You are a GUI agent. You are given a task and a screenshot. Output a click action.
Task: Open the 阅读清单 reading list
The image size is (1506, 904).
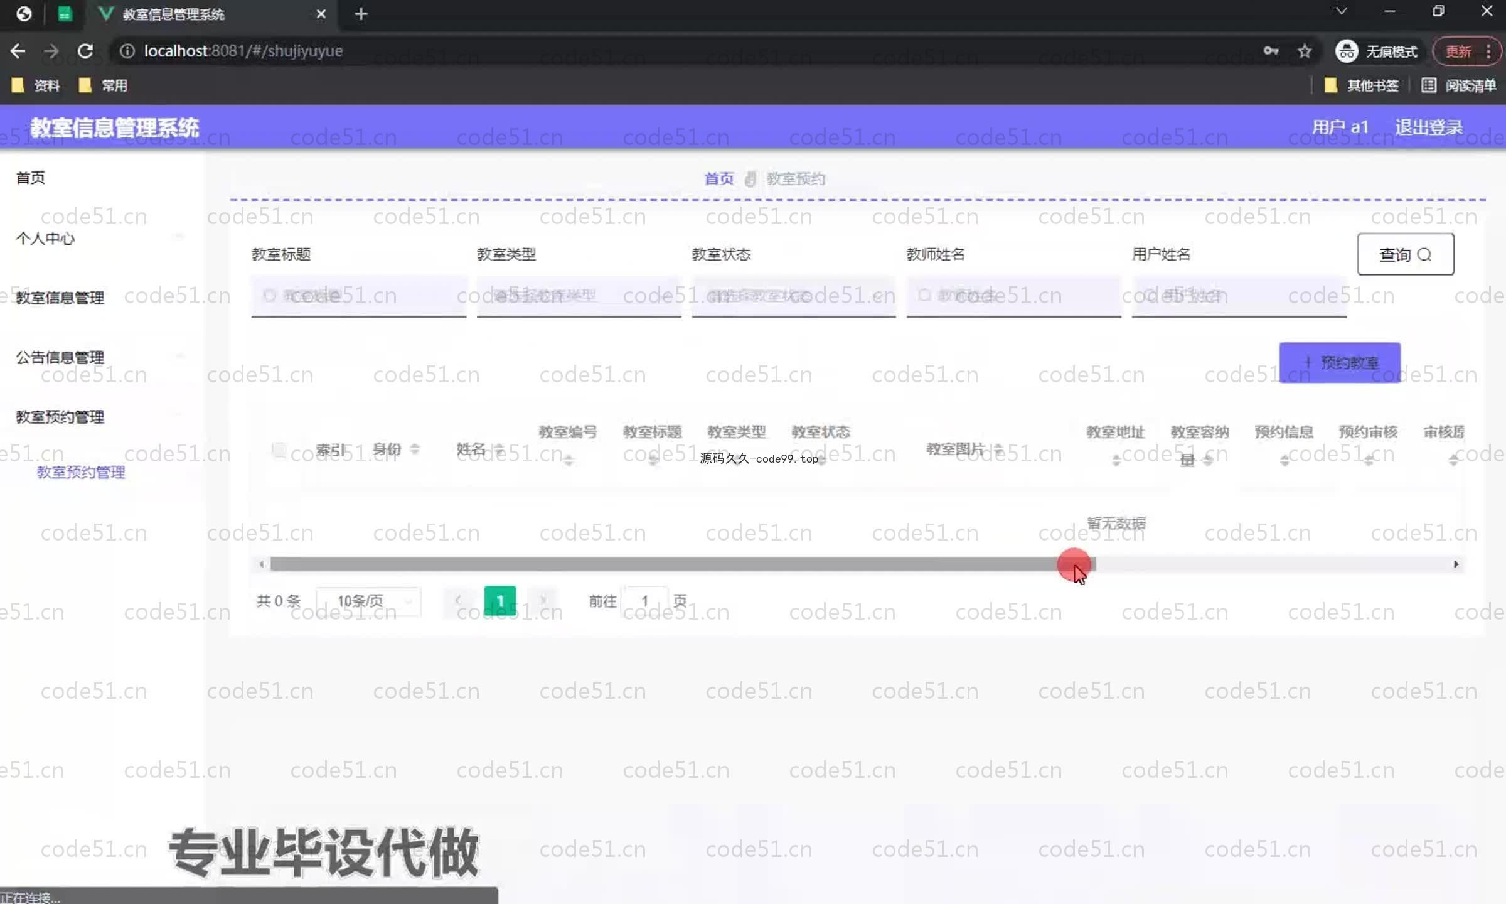(1459, 85)
